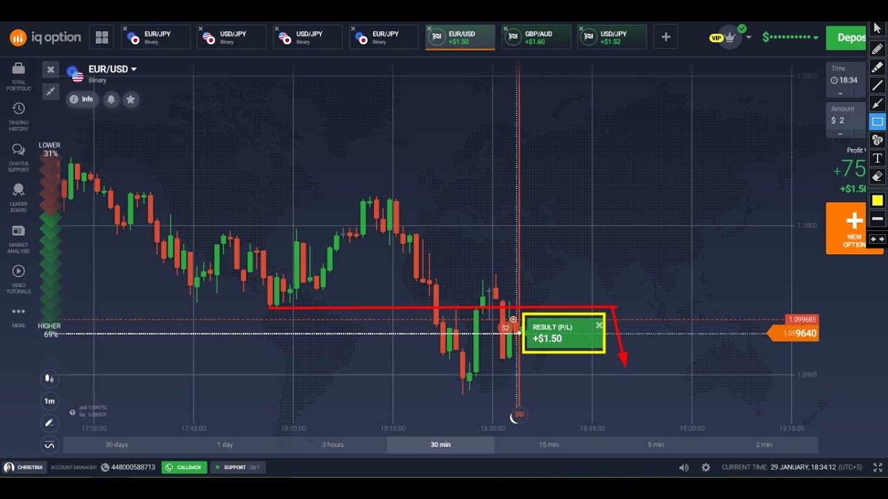
Task: Select the numbered stamps tool in annotation toolbar
Action: (877, 140)
